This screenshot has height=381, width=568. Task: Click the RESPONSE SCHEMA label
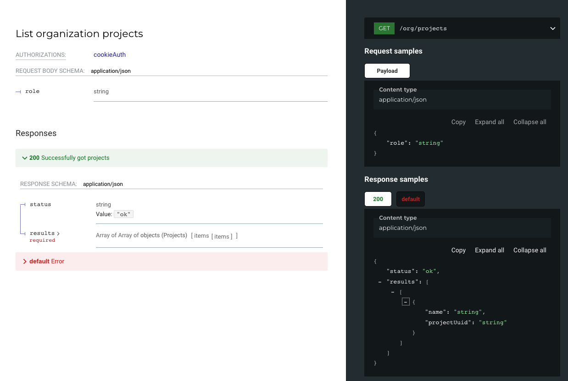click(49, 184)
